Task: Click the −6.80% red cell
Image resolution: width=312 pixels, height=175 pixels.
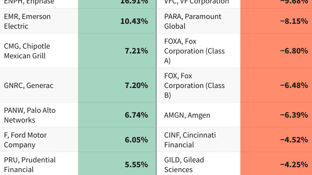Action: tap(276, 51)
